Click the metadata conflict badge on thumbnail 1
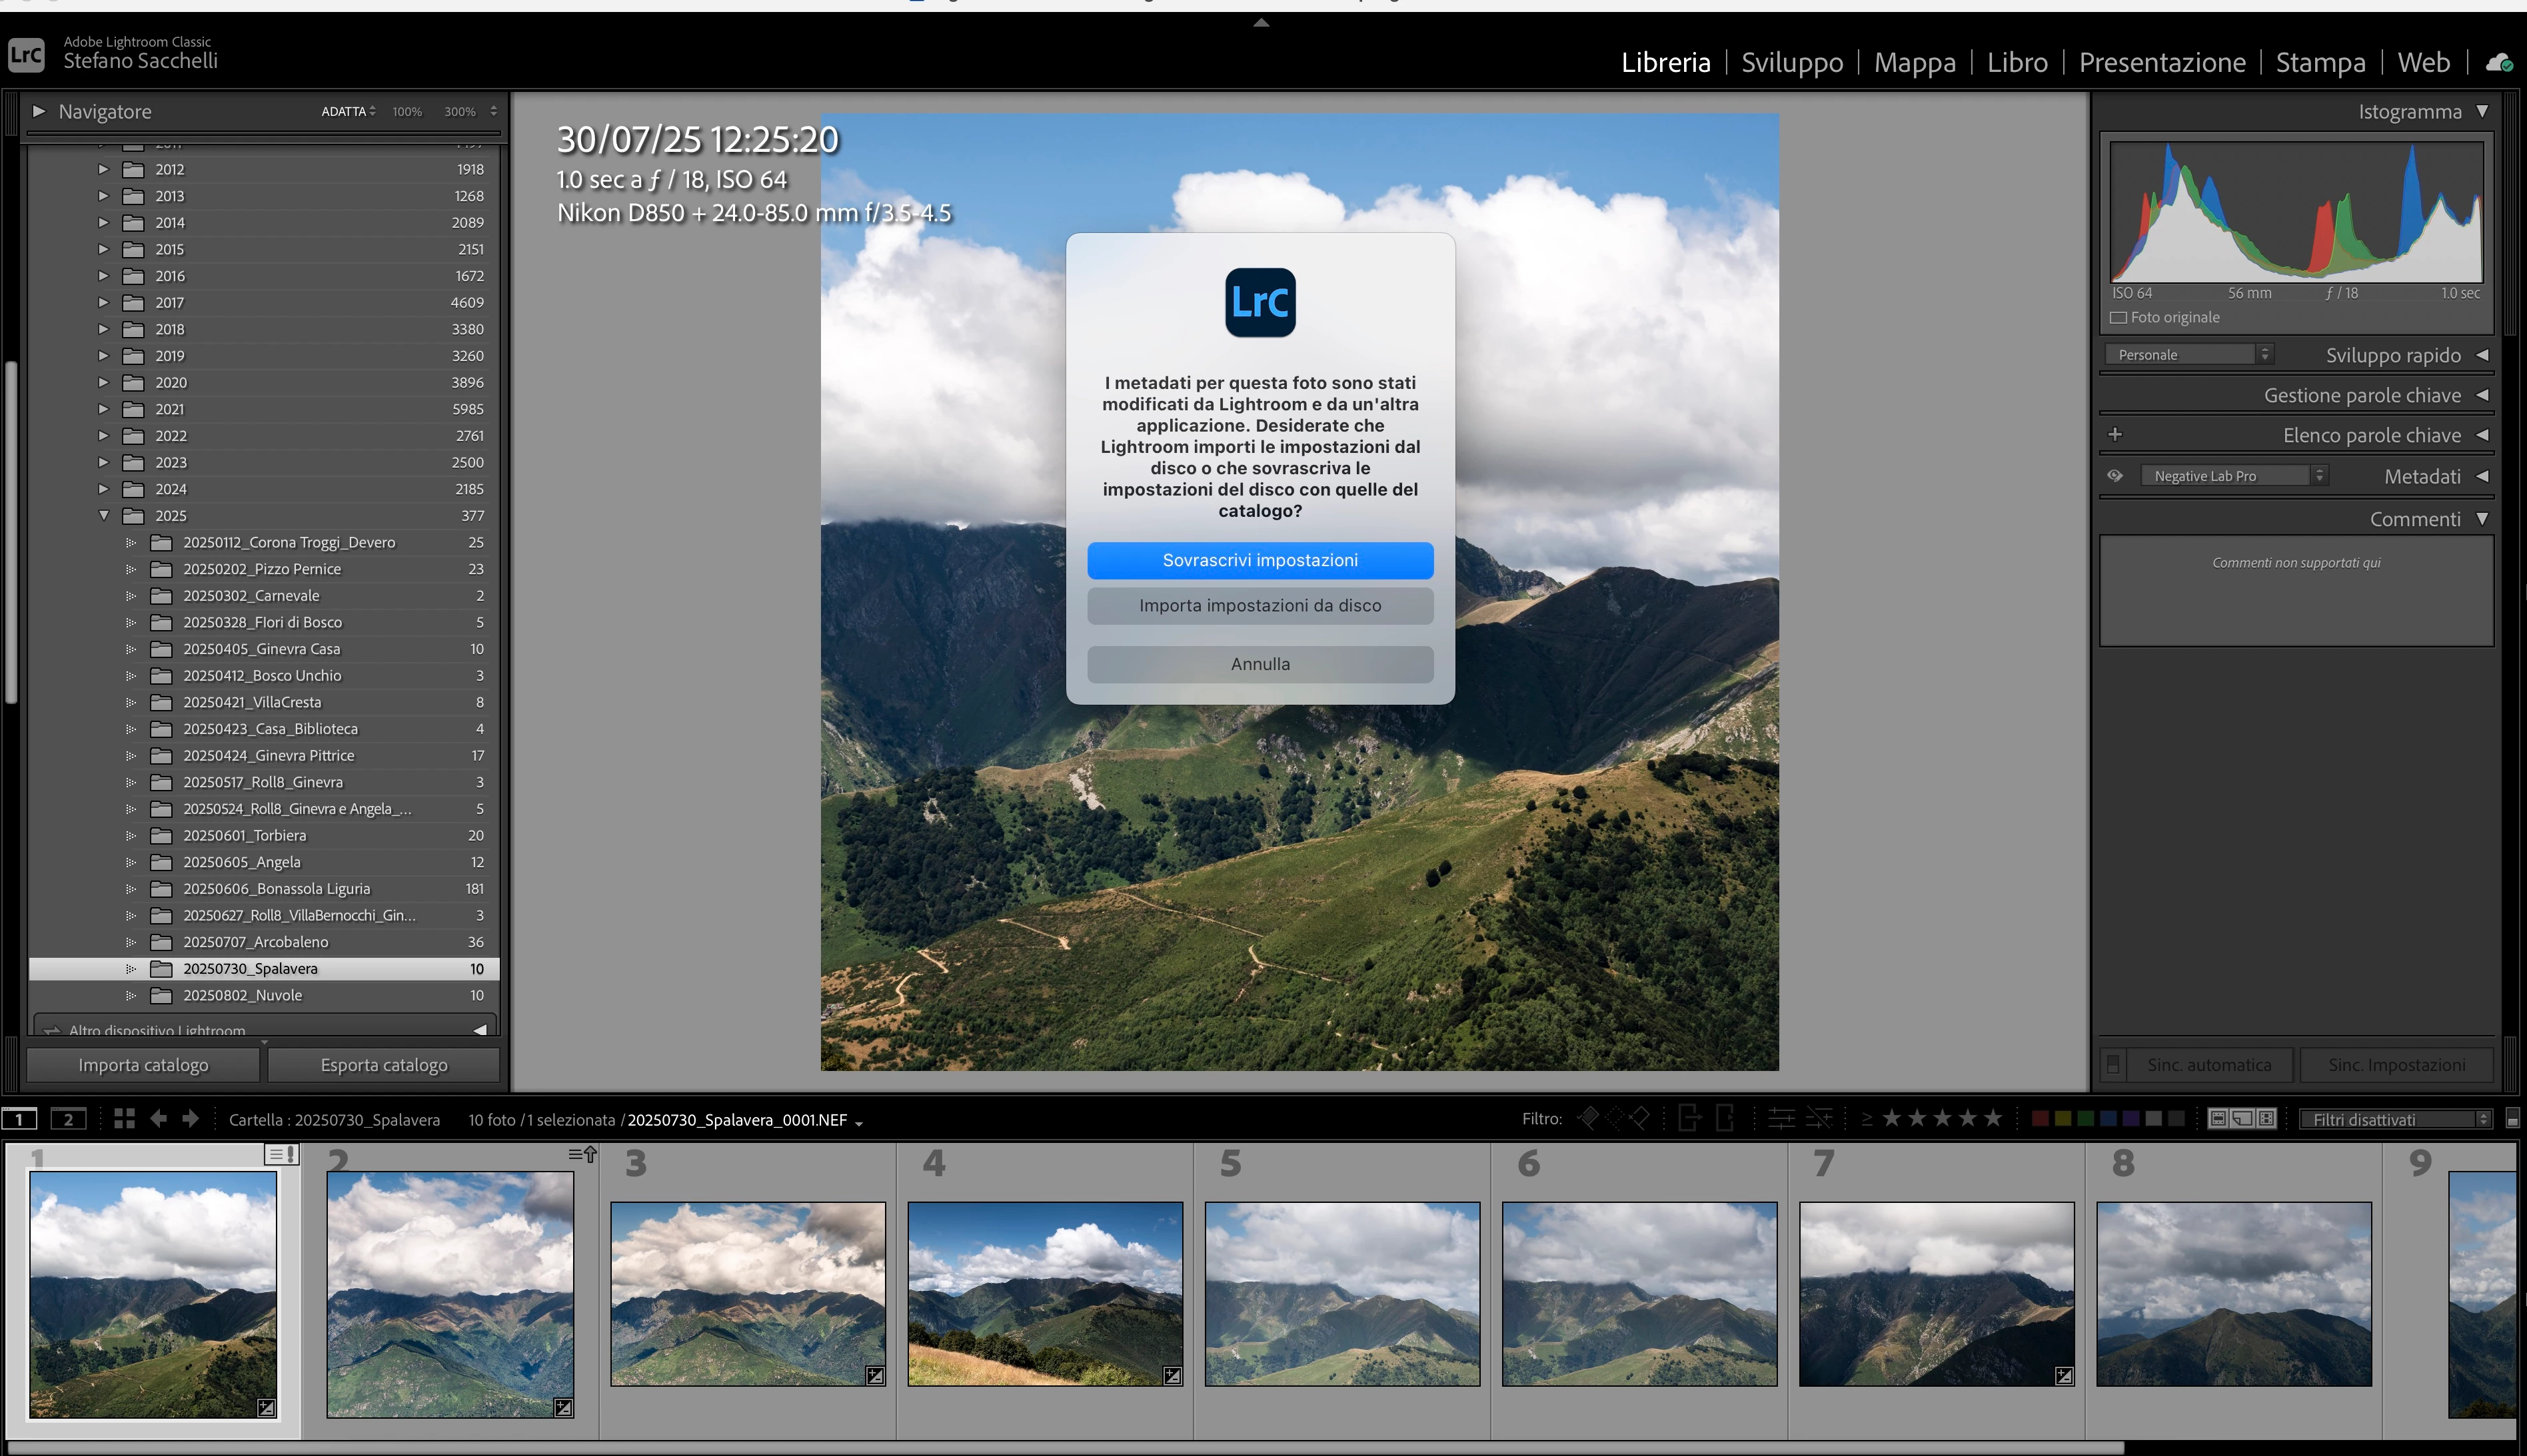 pos(282,1155)
